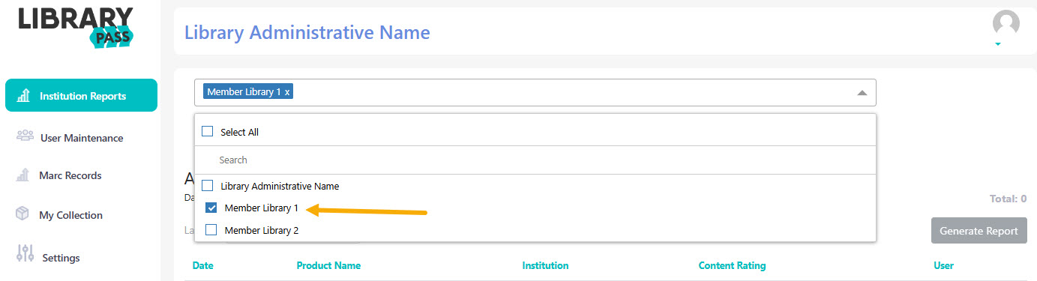Click the Settings sliders icon
This screenshot has height=281, width=1037.
pyautogui.click(x=24, y=254)
